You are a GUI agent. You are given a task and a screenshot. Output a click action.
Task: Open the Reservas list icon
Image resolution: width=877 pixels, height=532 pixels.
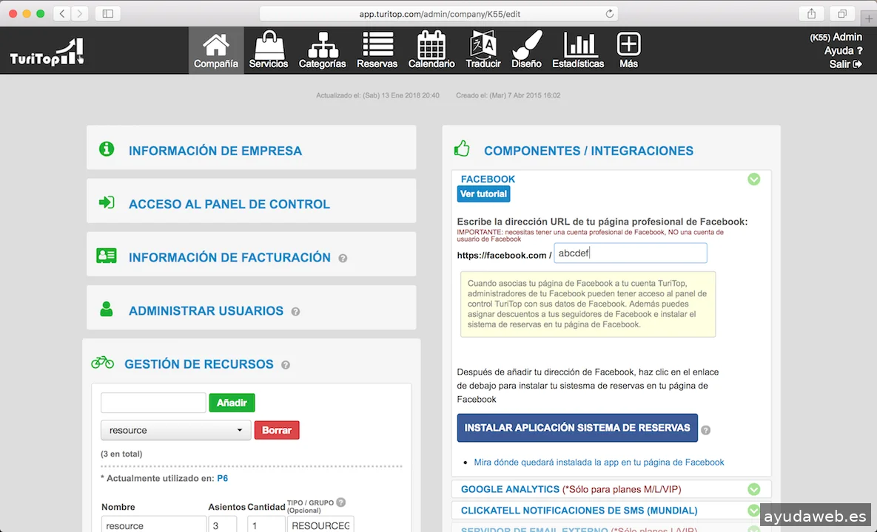click(377, 46)
